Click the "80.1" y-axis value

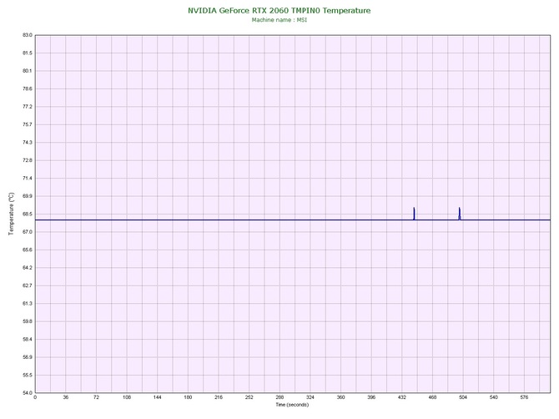click(28, 71)
